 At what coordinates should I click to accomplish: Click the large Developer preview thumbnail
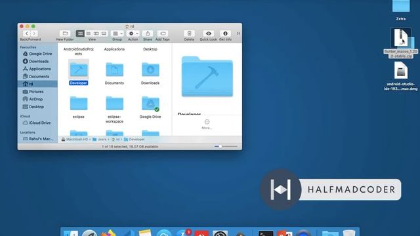click(207, 77)
